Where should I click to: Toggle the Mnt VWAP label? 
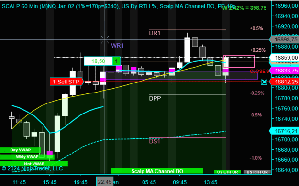pyautogui.click(x=34, y=164)
